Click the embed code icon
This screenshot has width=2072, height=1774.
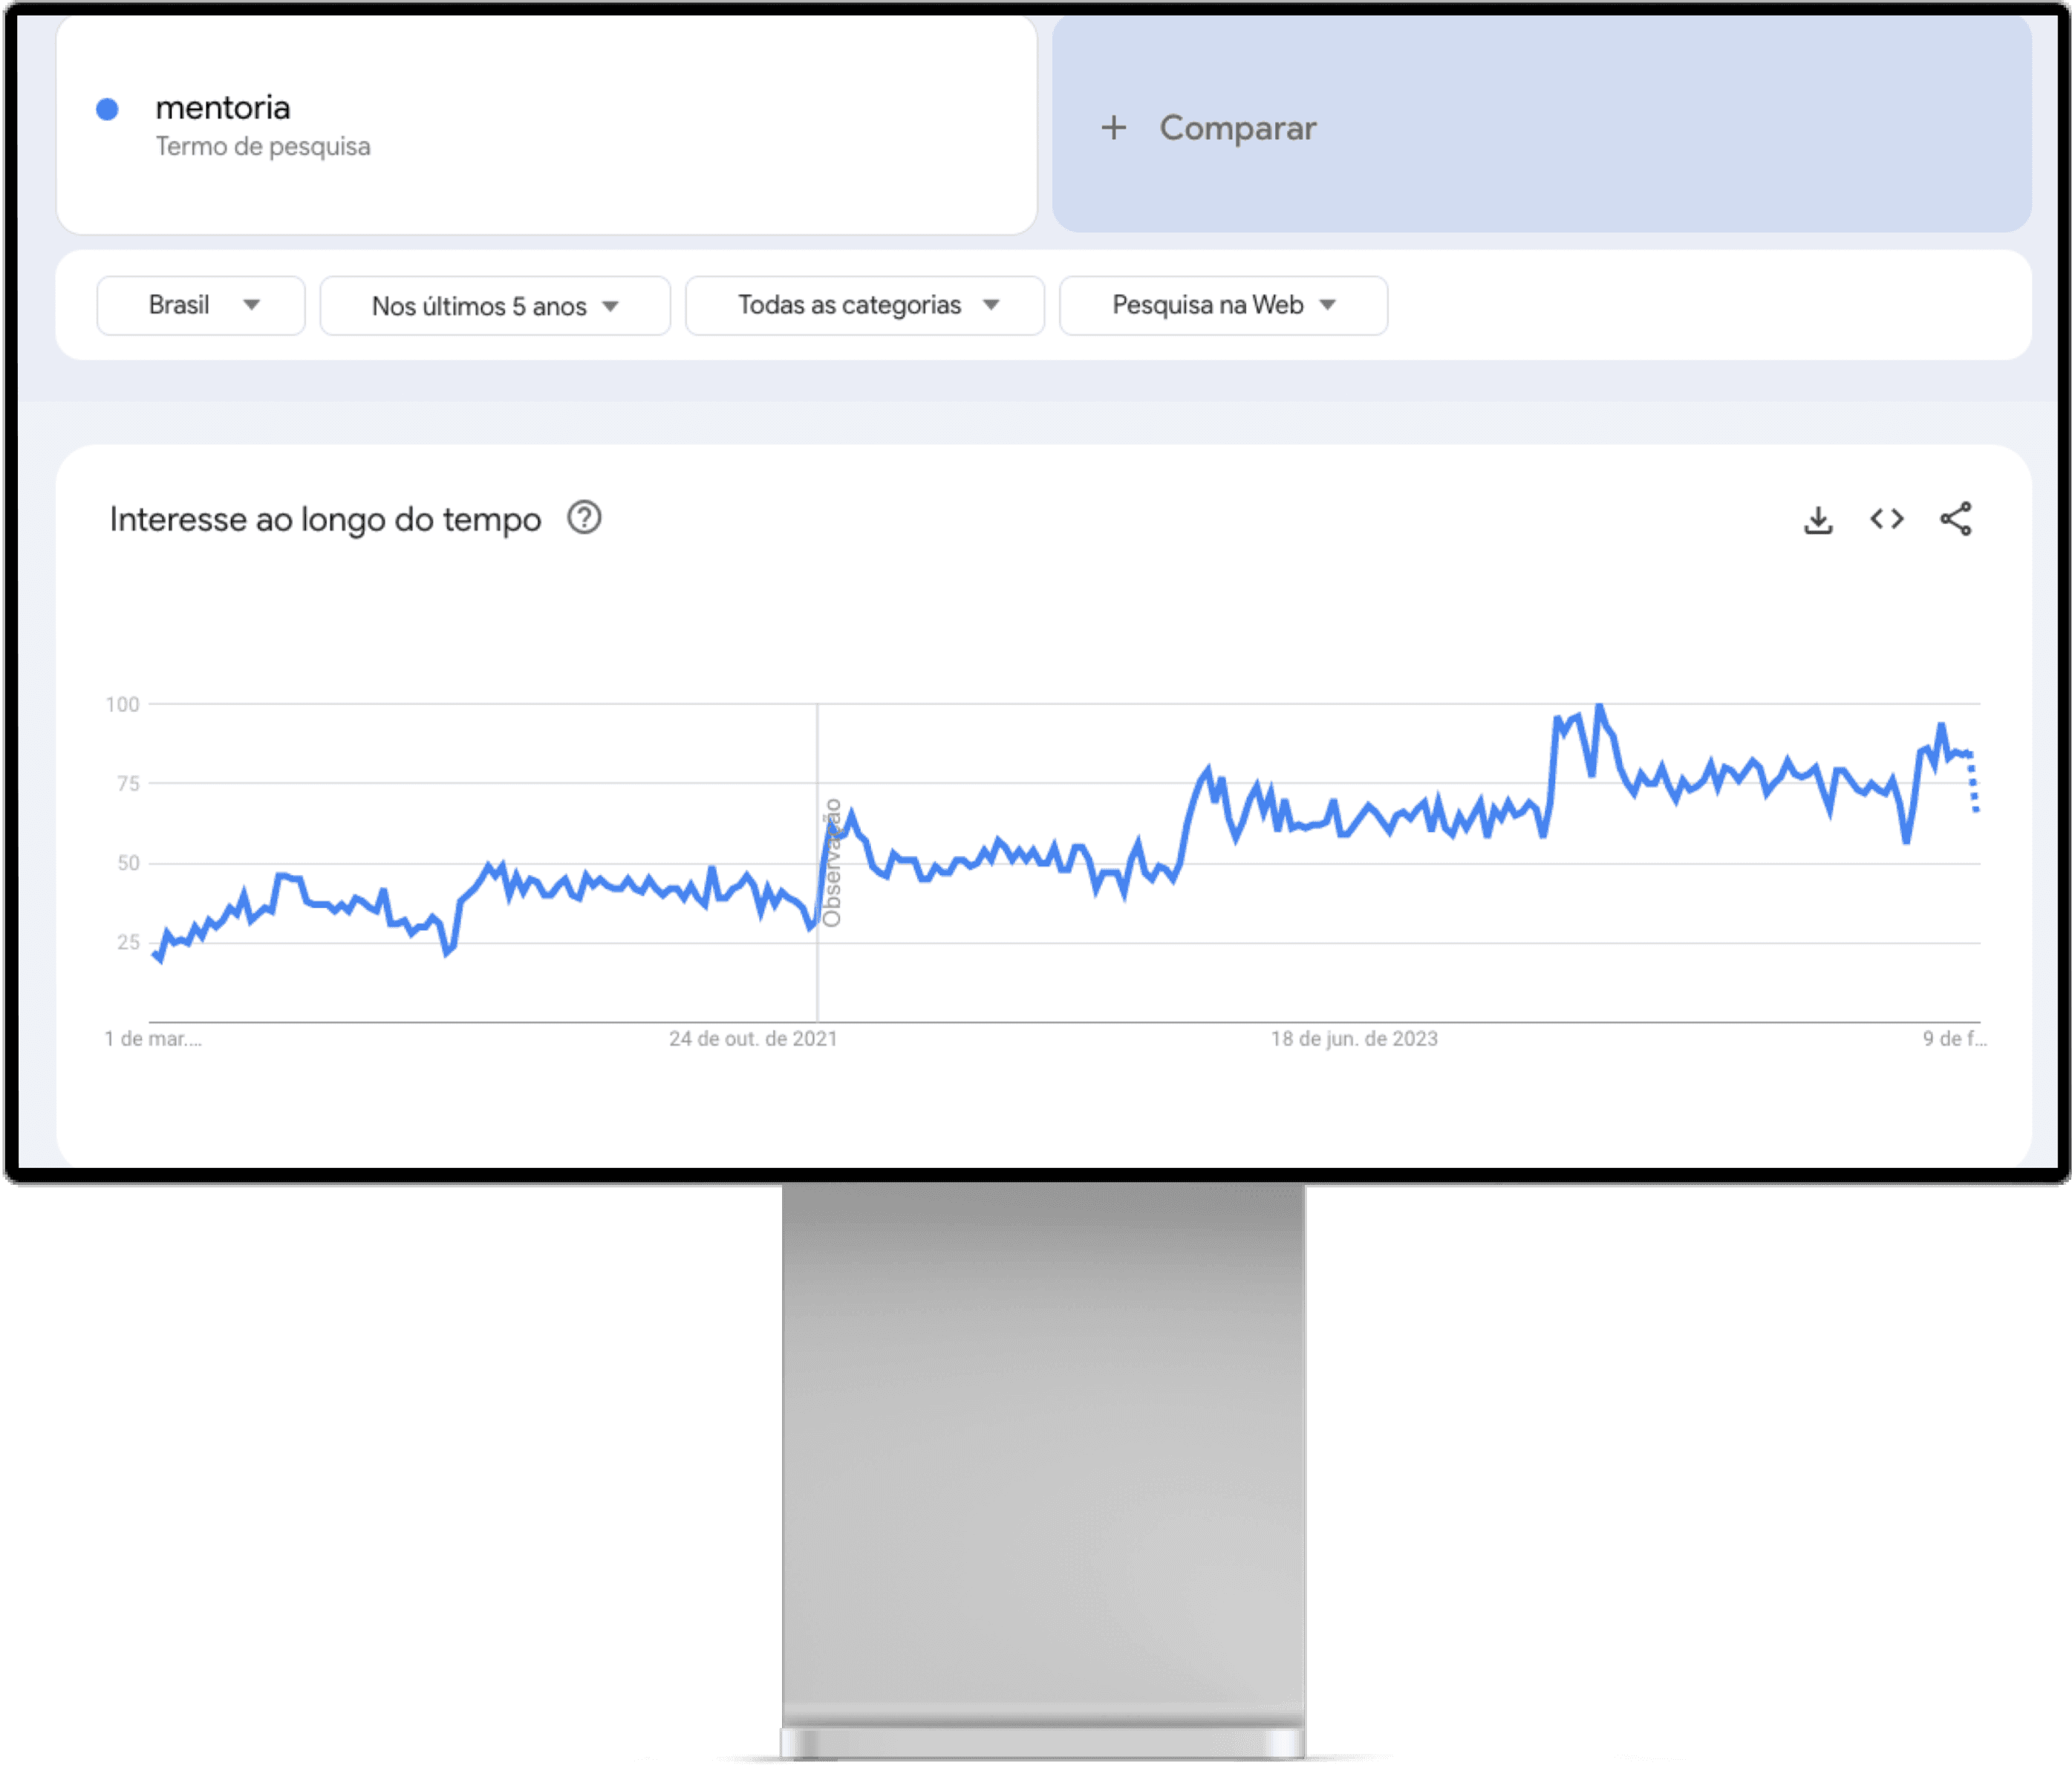click(1886, 519)
